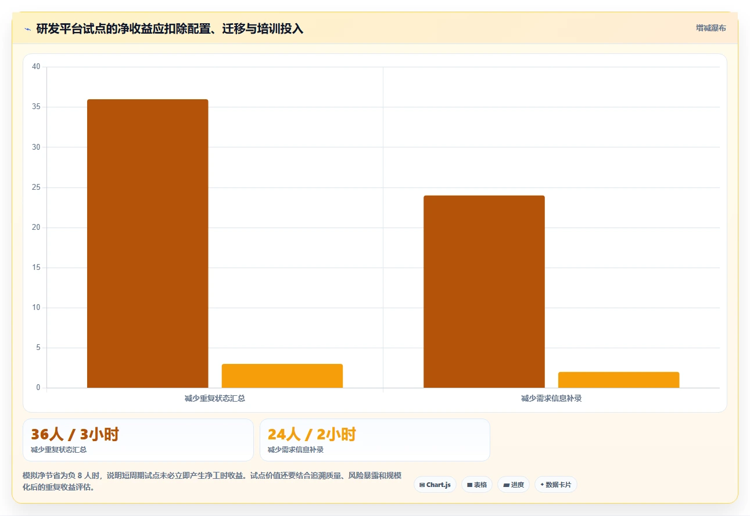Click the 减少需求信息补录 caption under 24人 card
750x516 pixels.
pyautogui.click(x=296, y=450)
